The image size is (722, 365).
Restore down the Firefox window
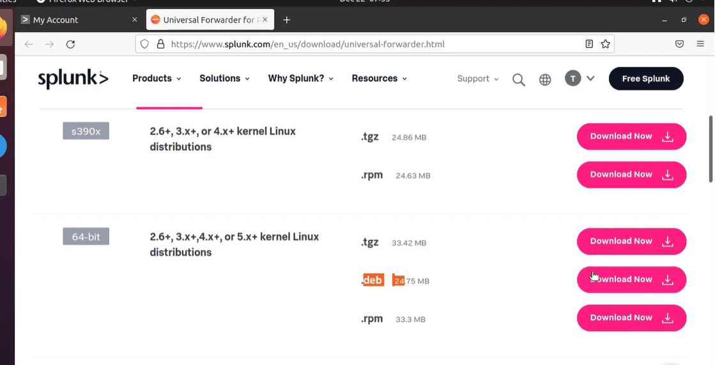click(x=684, y=20)
